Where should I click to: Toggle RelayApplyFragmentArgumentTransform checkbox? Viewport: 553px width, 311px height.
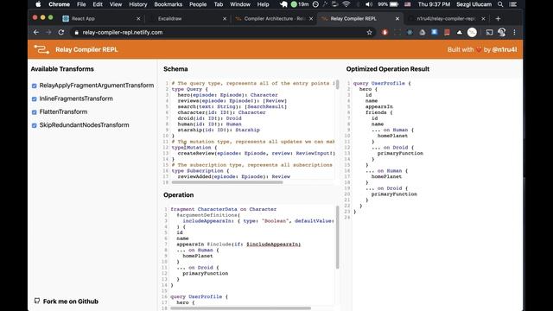pyautogui.click(x=35, y=86)
